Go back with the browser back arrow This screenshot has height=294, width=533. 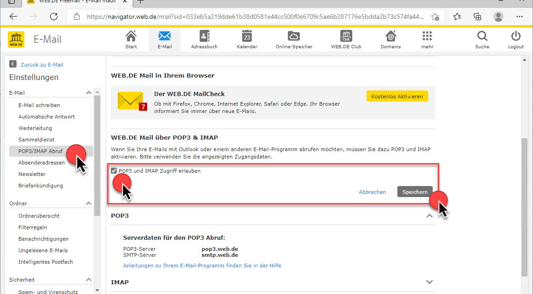click(13, 16)
